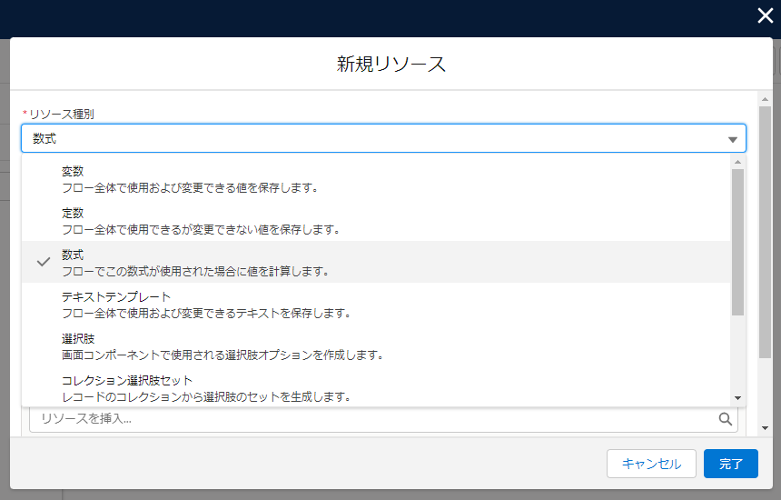Click the リソース種別 field showing 数式

[383, 138]
